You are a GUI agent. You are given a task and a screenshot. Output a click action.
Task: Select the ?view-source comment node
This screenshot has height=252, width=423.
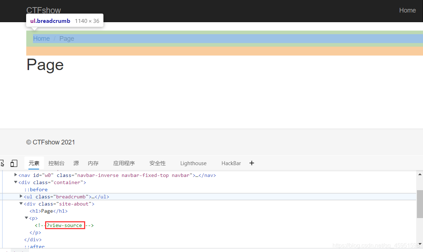(x=64, y=225)
